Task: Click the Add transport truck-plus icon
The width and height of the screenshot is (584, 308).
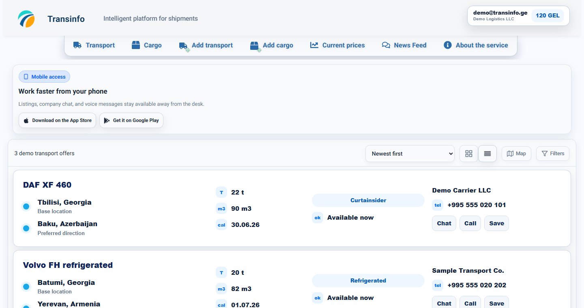Action: [184, 46]
